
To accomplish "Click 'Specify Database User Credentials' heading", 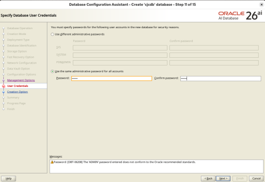I will (29, 15).
